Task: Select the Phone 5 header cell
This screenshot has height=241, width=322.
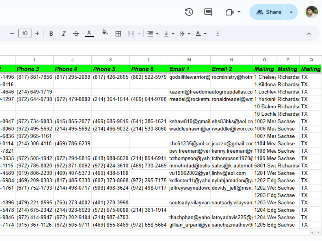Action: (111, 69)
